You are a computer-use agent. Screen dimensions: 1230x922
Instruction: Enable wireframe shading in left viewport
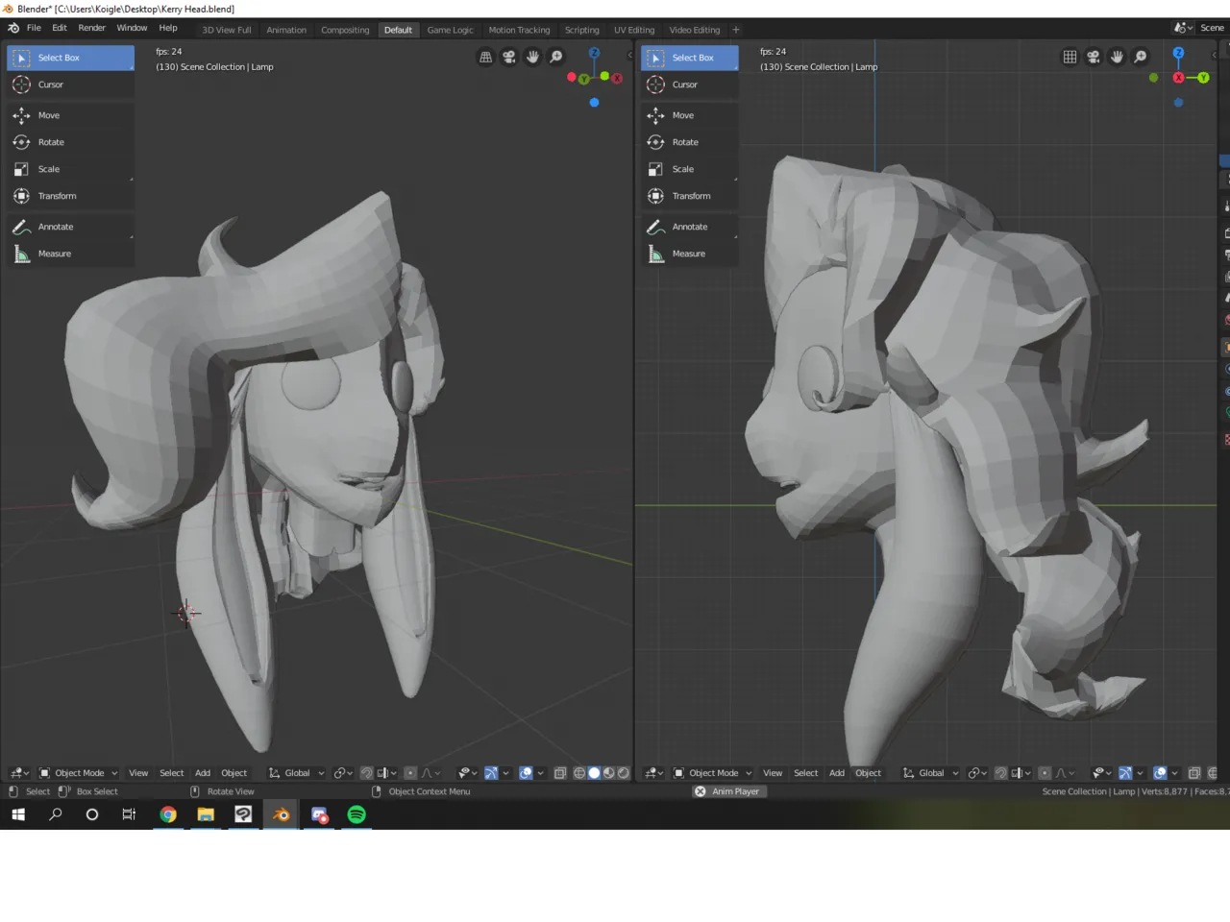click(x=579, y=773)
